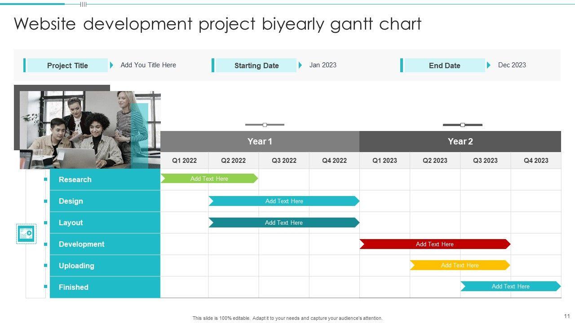Screen dimensions: 575x323
Task: Select the slider handle above Year 1
Action: coord(265,125)
